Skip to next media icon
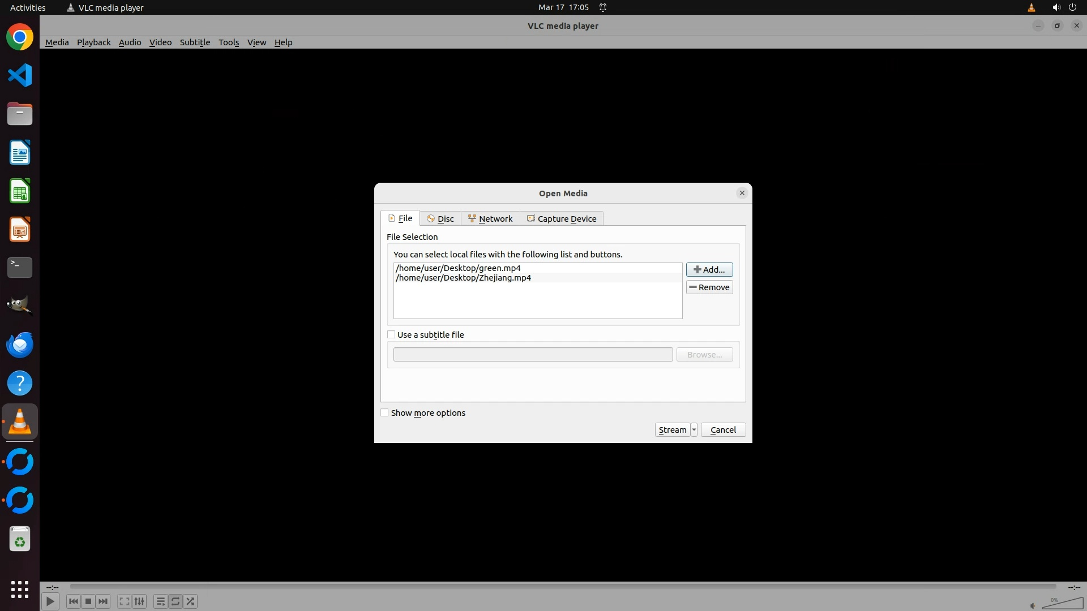 (103, 601)
